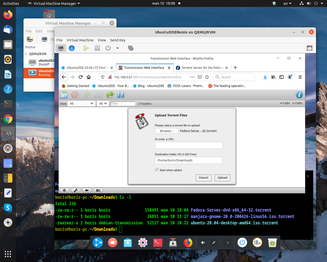The width and height of the screenshot is (327, 262).
Task: Open Thunderbird from Ubuntu dock
Action: 8,30
